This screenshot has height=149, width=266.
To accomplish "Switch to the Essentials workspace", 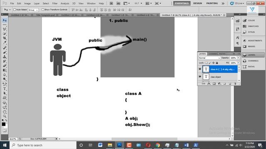I will point(182,3).
